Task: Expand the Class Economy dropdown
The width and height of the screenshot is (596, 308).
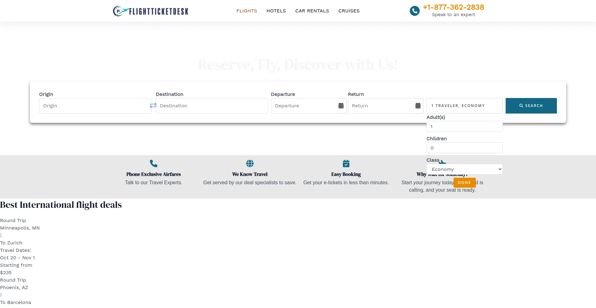Action: coord(464,169)
